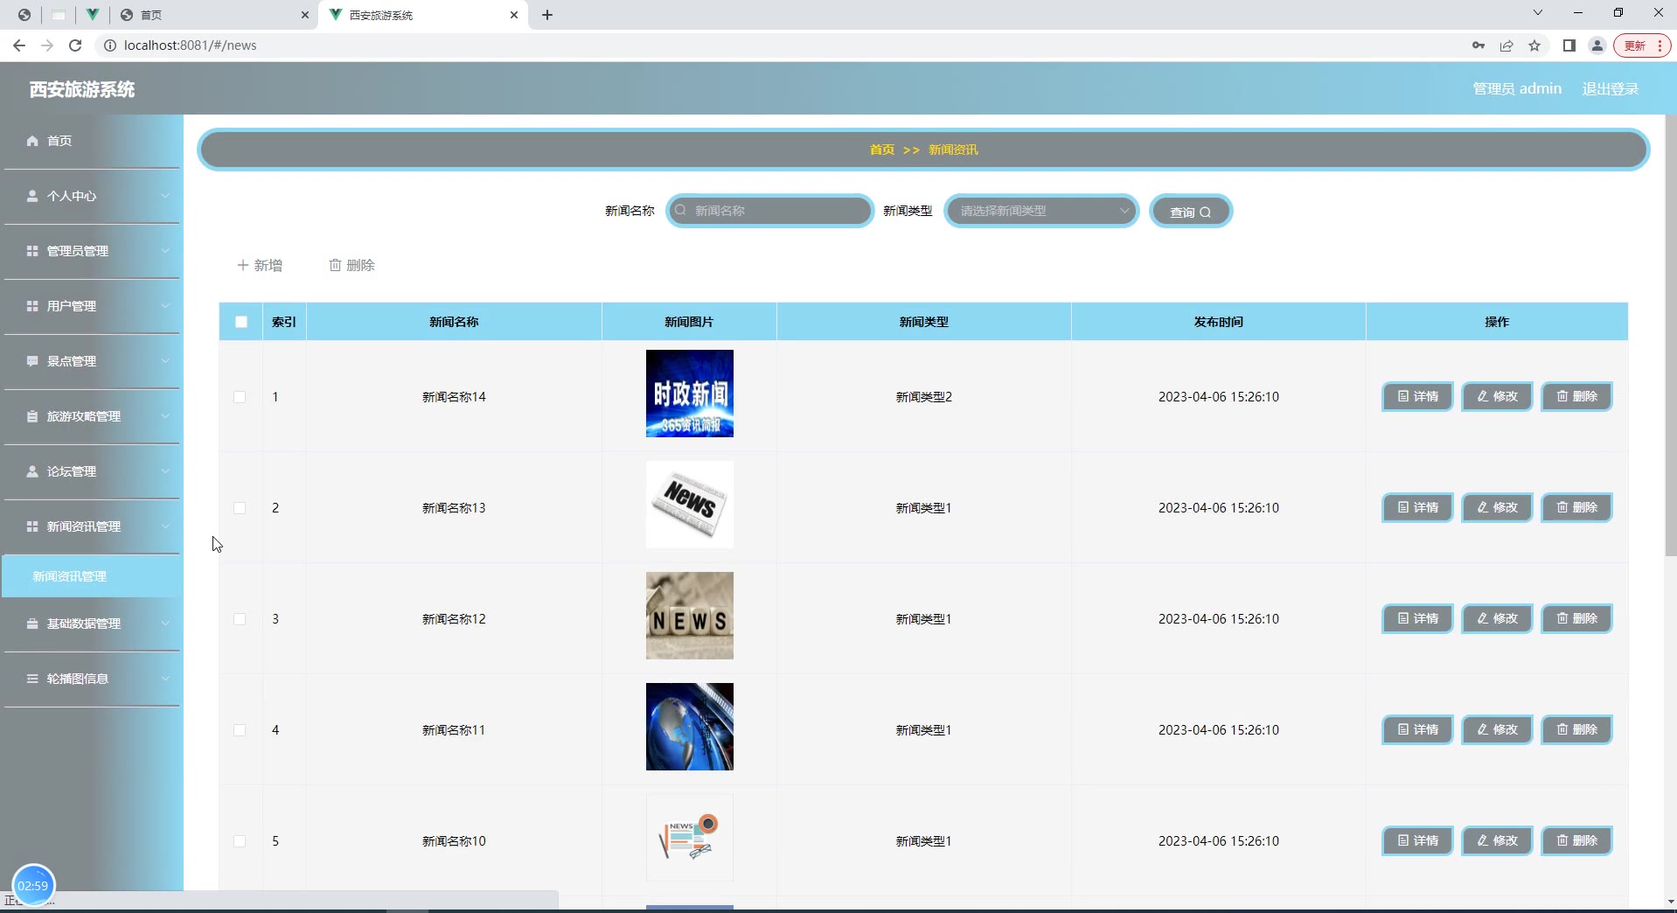Click browser back arrow
This screenshot has height=913, width=1677.
[x=19, y=45]
